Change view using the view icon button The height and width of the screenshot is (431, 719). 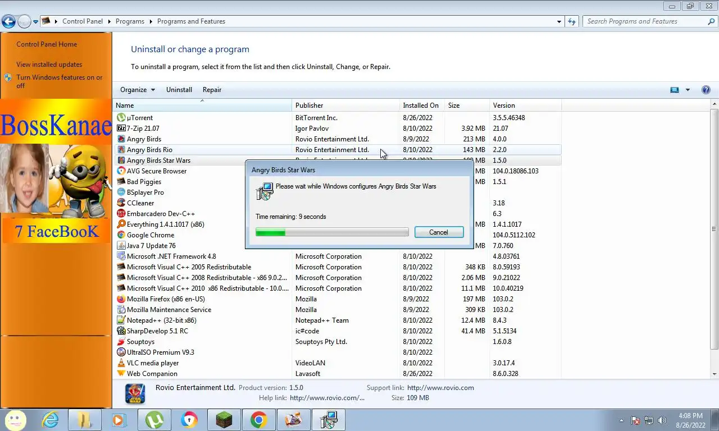[675, 90]
